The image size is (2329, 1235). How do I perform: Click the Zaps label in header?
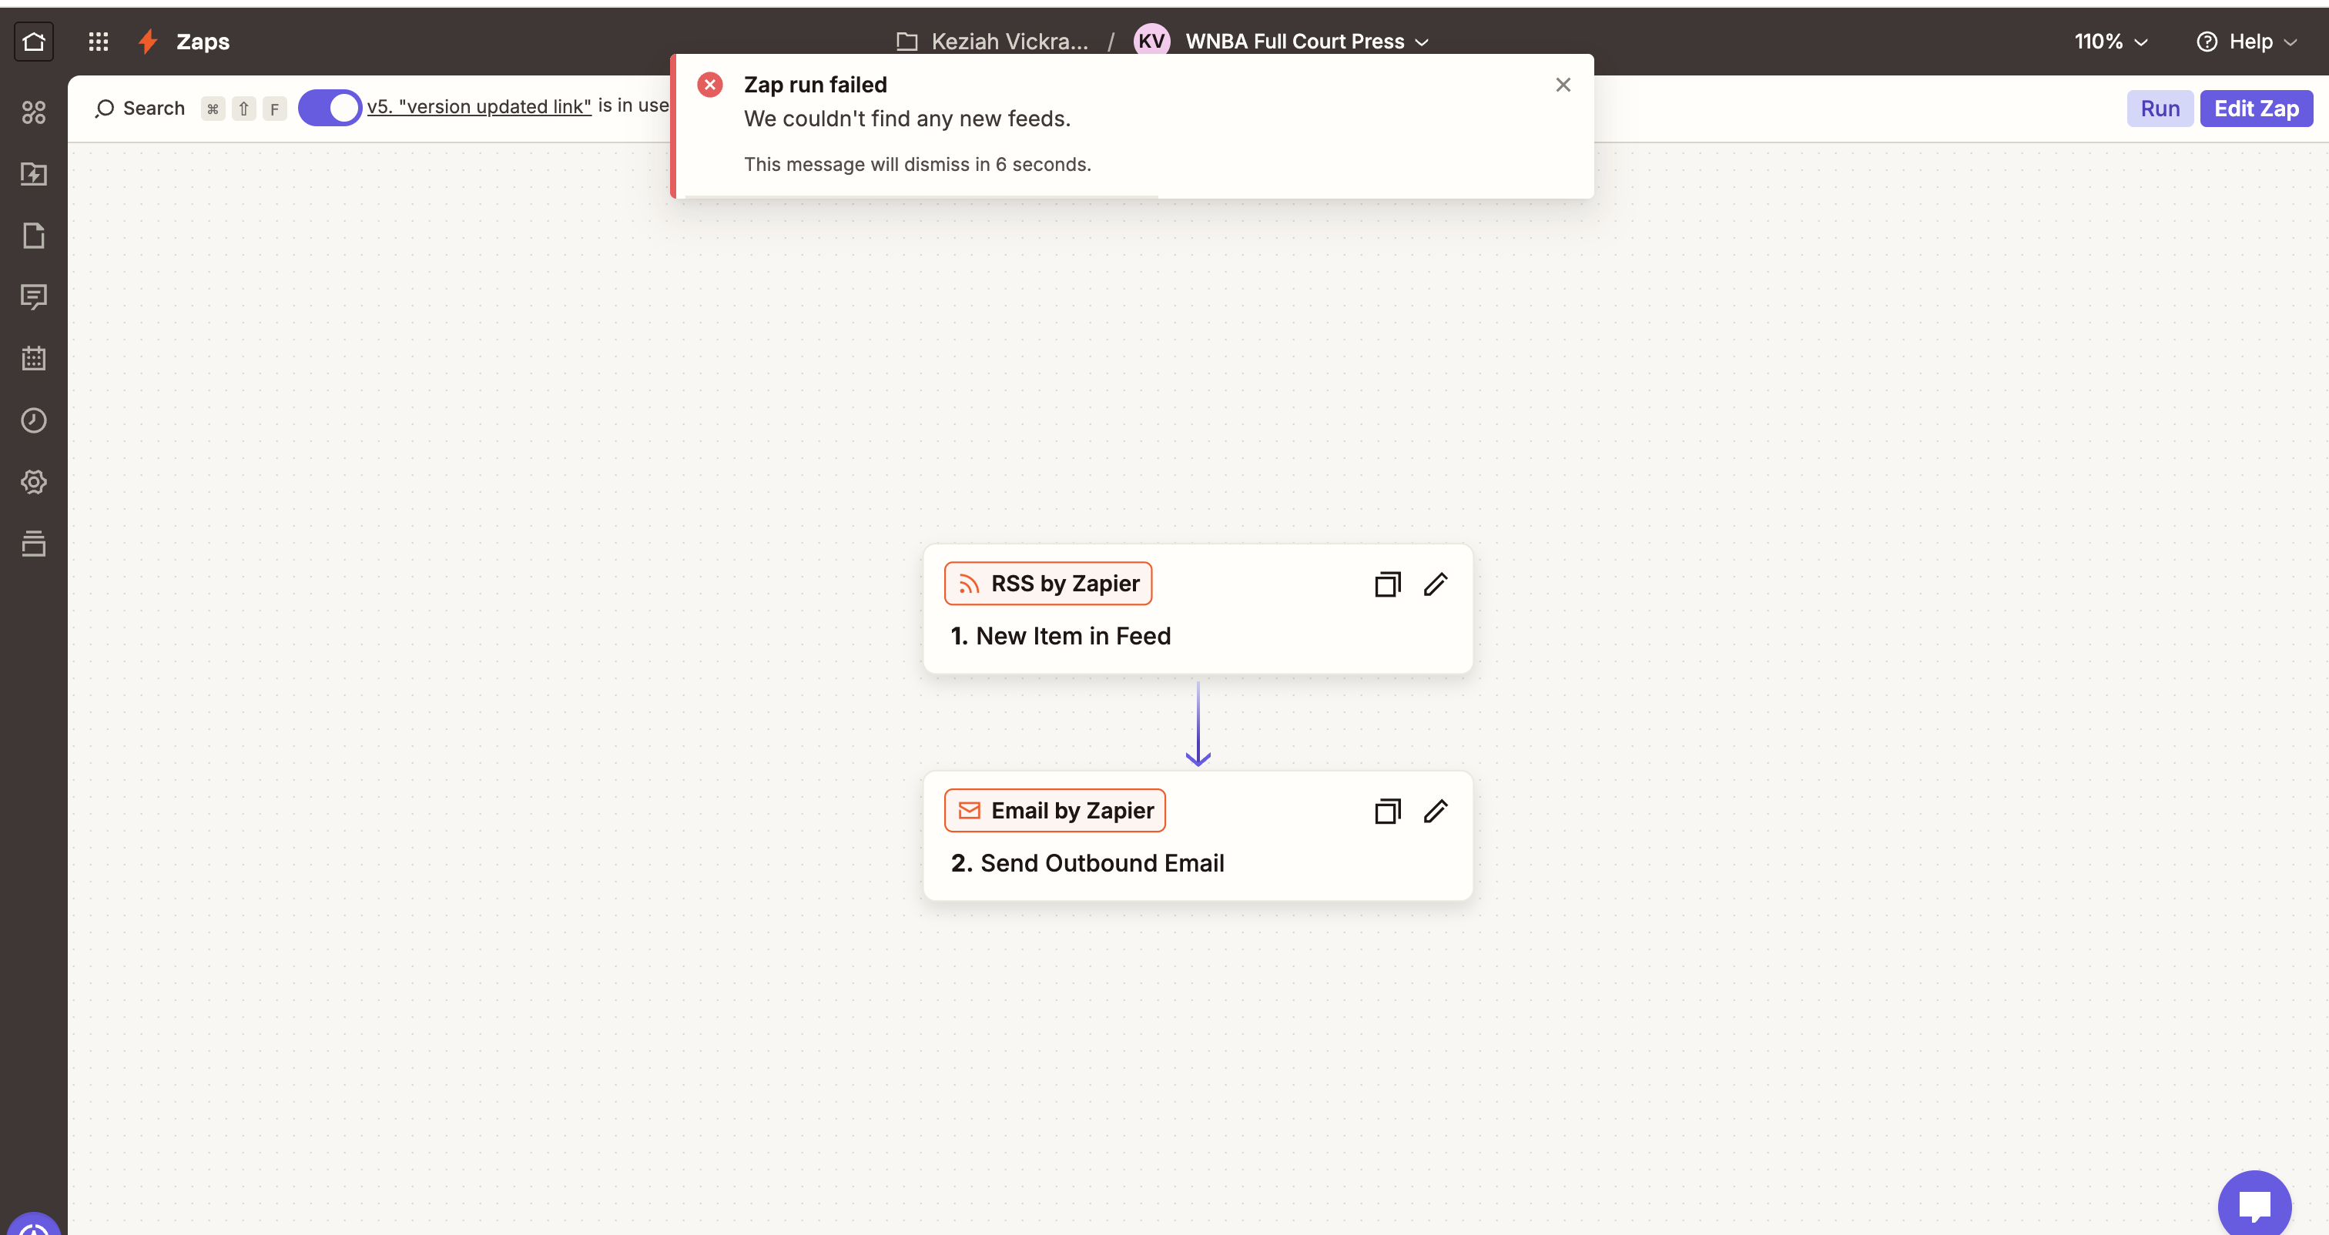click(x=203, y=42)
